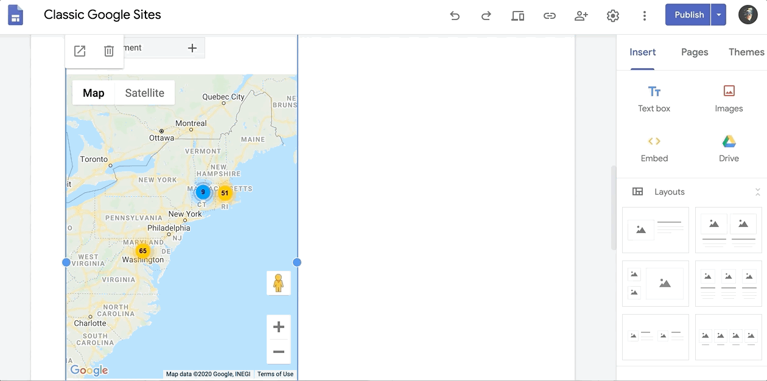Screen dimensions: 767x381
Task: Undo the last action
Action: pos(455,16)
